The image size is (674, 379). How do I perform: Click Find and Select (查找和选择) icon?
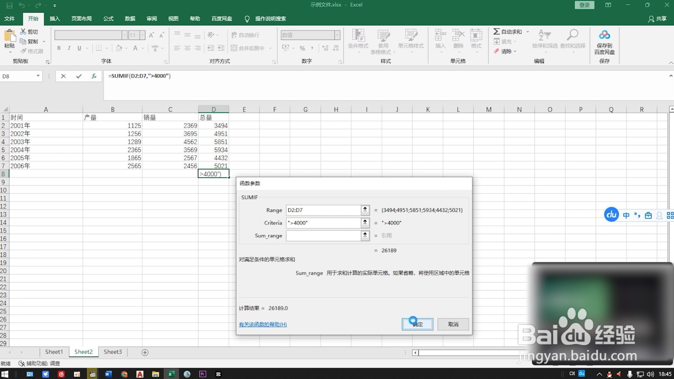click(x=572, y=36)
